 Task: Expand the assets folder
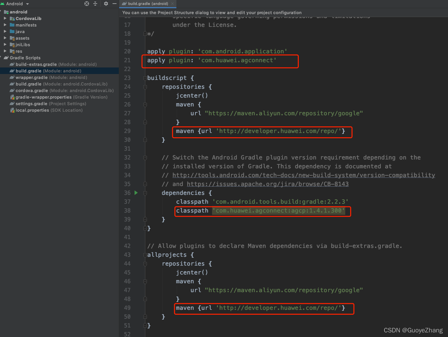click(x=5, y=38)
